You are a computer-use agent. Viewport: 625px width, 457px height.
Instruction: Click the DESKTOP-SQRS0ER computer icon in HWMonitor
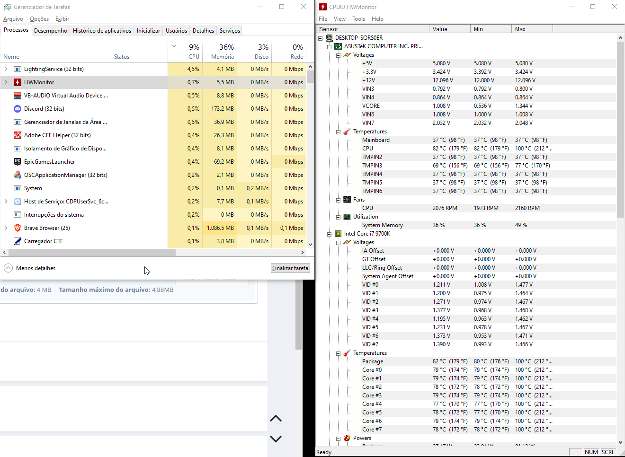click(329, 38)
